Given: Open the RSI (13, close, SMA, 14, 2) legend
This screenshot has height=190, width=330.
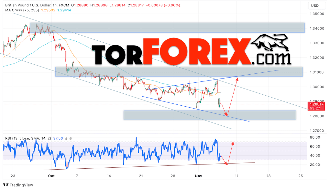Looking at the screenshot, I should pos(28,139).
